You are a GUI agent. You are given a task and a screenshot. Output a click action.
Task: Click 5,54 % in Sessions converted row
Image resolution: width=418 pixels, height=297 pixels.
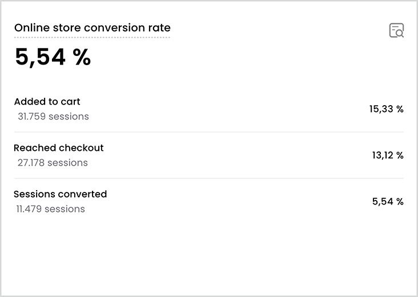pos(388,202)
